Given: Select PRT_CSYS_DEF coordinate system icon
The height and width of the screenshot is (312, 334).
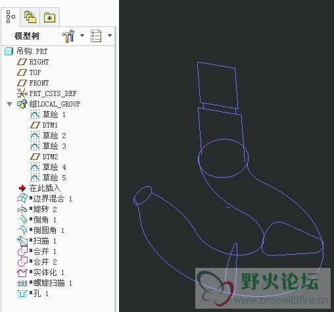Looking at the screenshot, I should pyautogui.click(x=22, y=93).
